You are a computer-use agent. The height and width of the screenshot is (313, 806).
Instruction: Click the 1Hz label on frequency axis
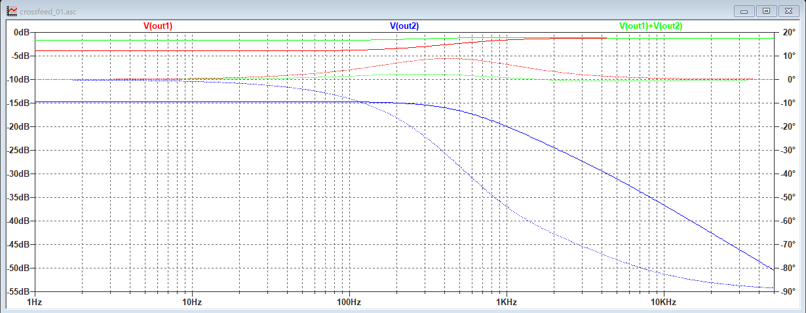tap(35, 303)
